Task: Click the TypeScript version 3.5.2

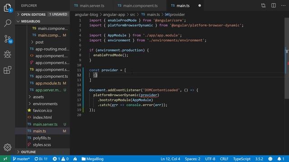Action: [259, 159]
